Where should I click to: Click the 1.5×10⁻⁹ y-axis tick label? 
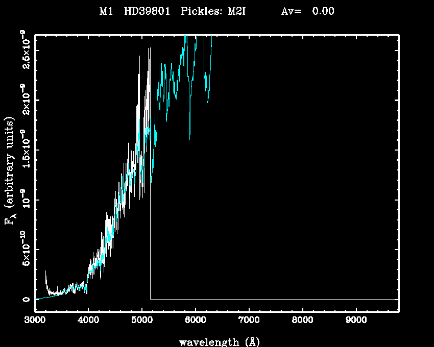click(25, 150)
